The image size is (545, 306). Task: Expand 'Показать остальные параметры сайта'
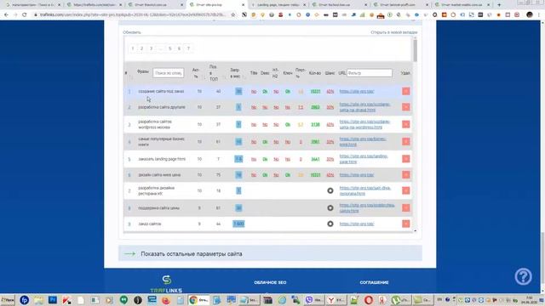[x=270, y=253]
